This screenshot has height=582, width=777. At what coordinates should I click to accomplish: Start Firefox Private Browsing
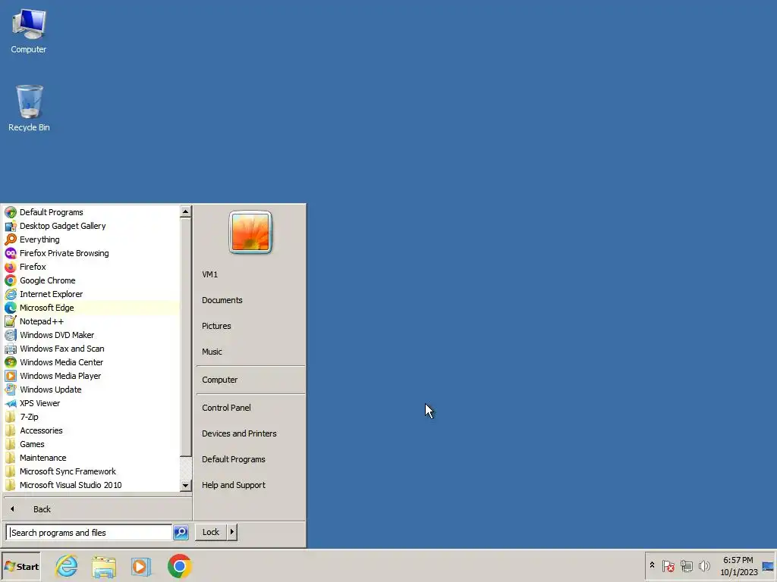[92, 253]
